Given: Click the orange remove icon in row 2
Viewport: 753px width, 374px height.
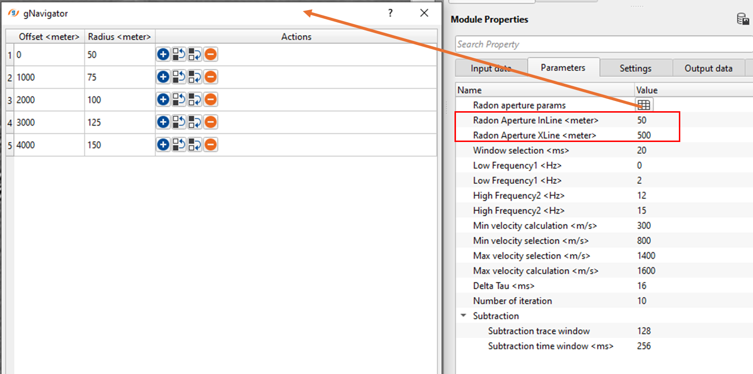Looking at the screenshot, I should point(210,77).
